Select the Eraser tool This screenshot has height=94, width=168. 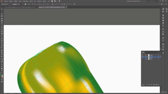point(2,34)
